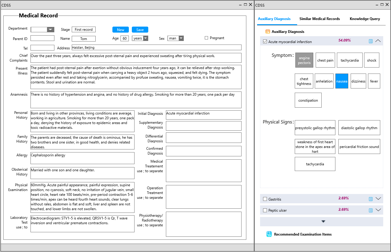Image resolution: width=391 pixels, height=252 pixels.
Task: Click the Tel input field
Action: pos(42,48)
